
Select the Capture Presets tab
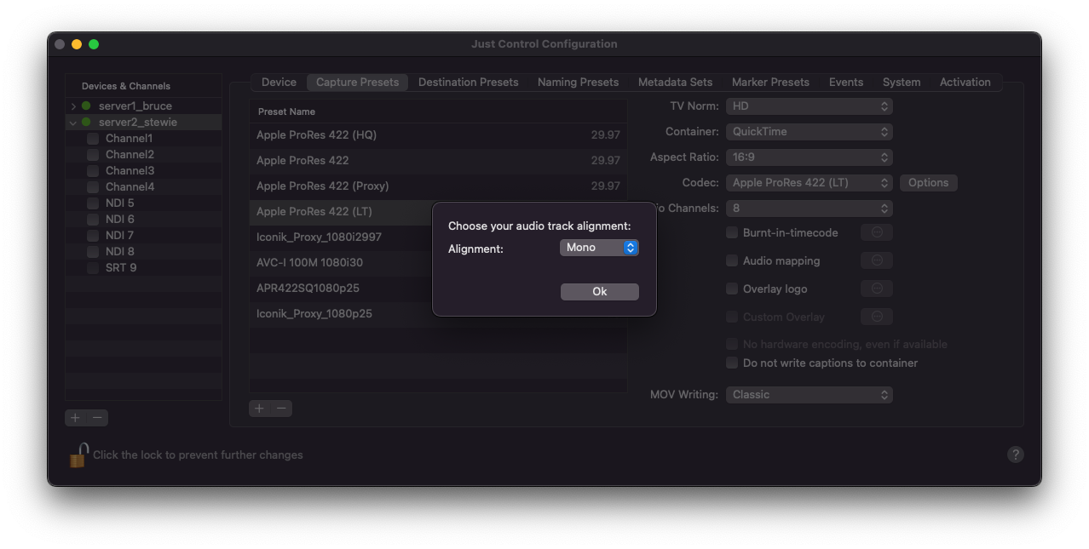coord(357,83)
